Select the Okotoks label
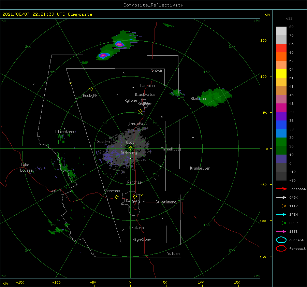This screenshot has width=307, height=287. click(136, 228)
